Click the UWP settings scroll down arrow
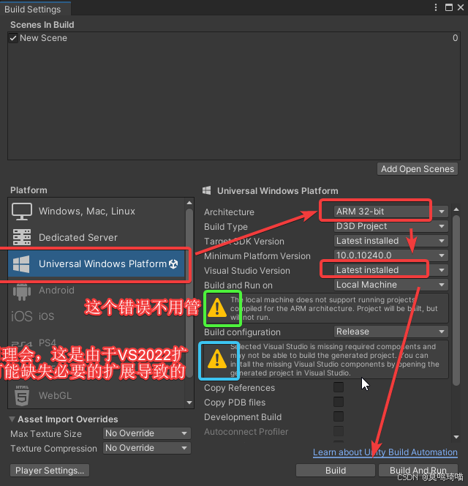The height and width of the screenshot is (486, 468). point(456,437)
